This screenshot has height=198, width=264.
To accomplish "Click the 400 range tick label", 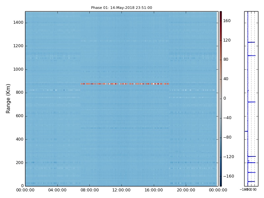I will pos(19,139).
